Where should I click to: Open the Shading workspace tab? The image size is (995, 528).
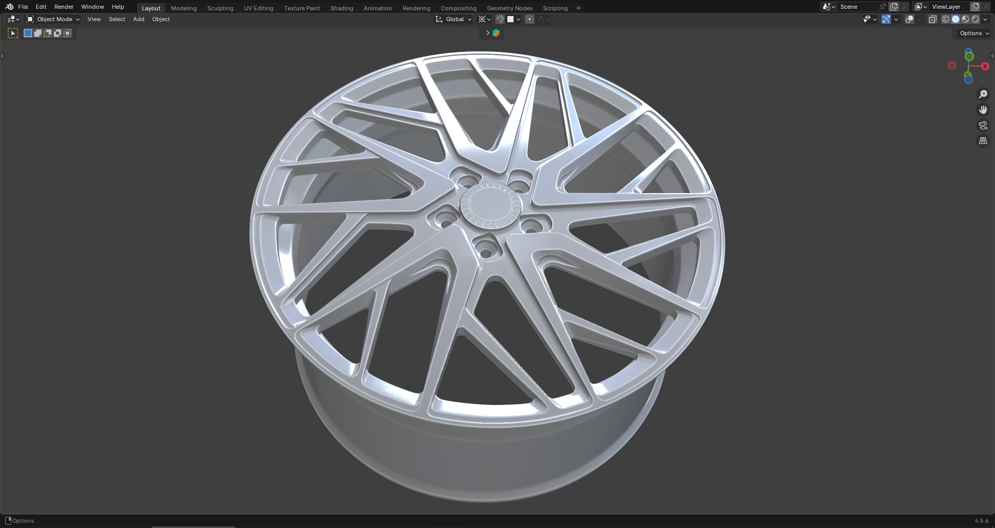point(342,8)
